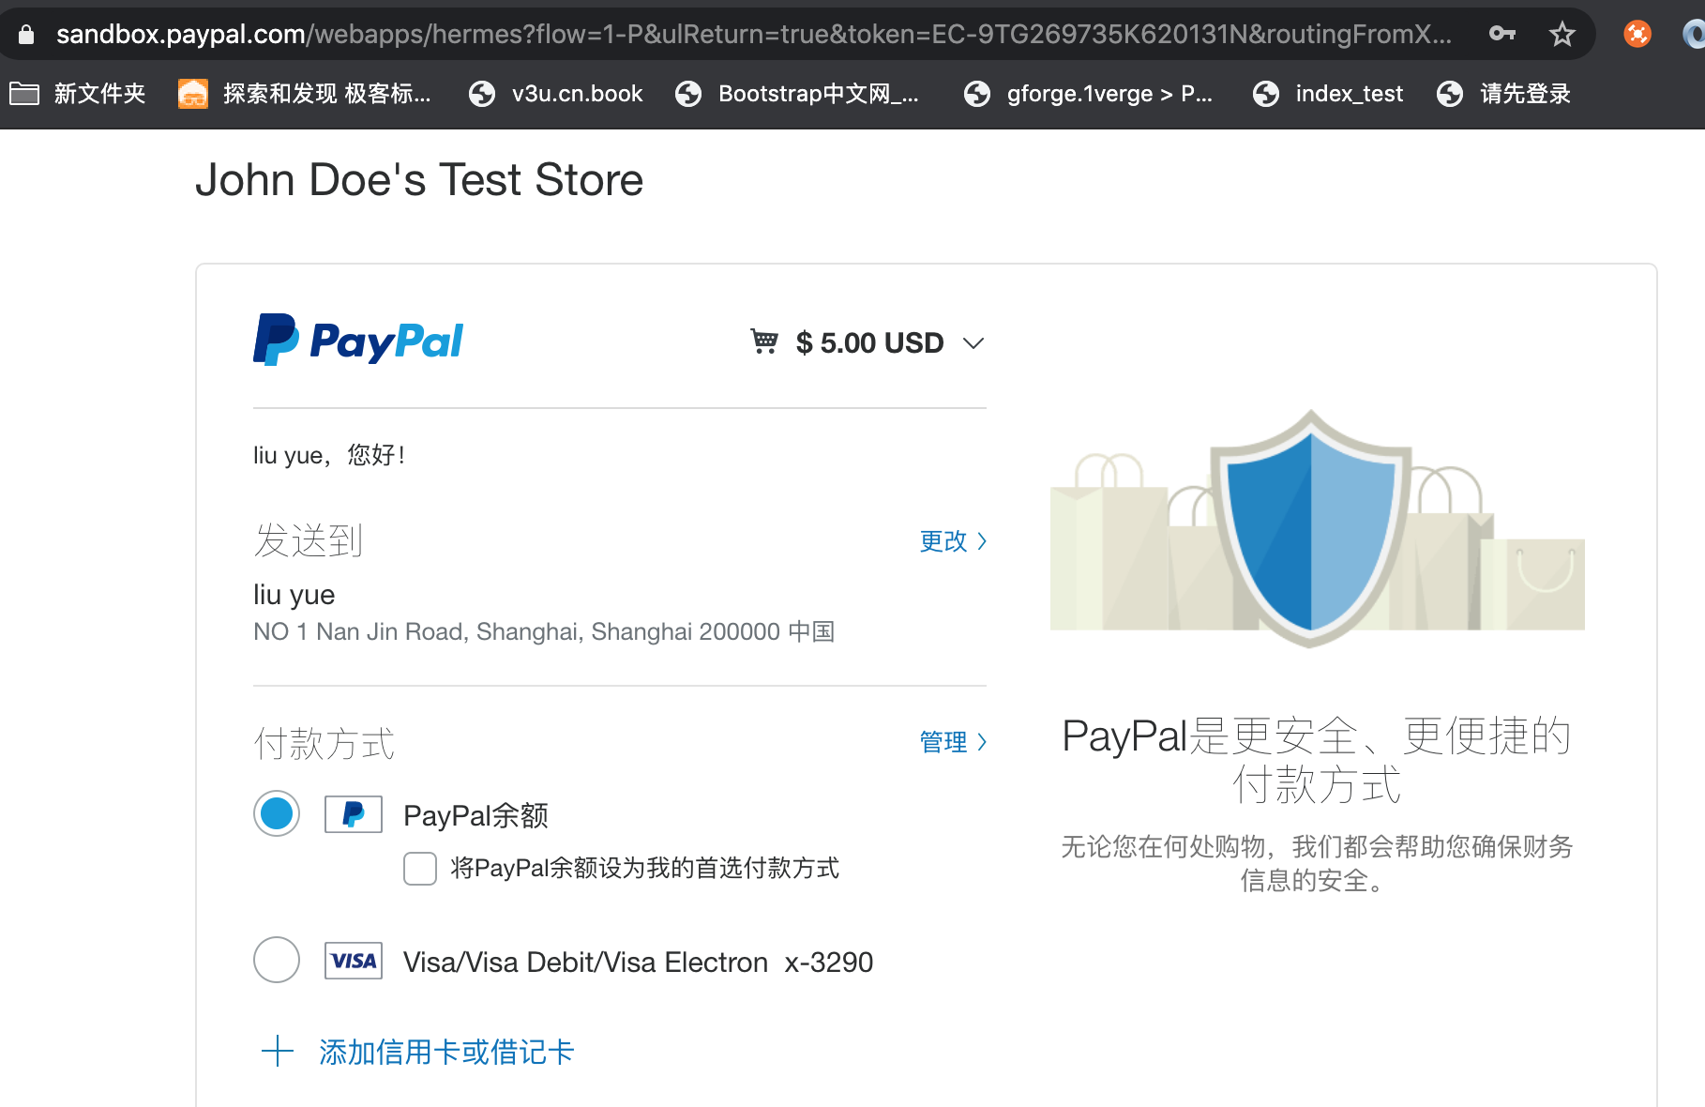Select the Visa x-3290 payment option

276,961
